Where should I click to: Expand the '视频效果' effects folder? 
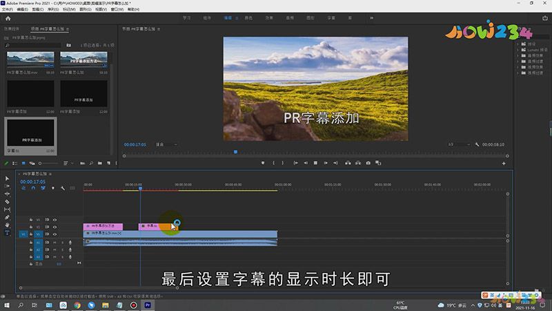[518, 67]
